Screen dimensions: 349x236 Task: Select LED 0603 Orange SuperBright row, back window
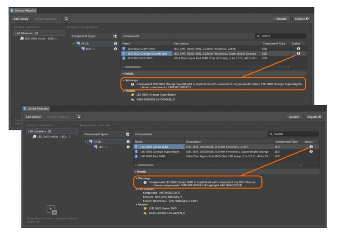tap(214, 53)
